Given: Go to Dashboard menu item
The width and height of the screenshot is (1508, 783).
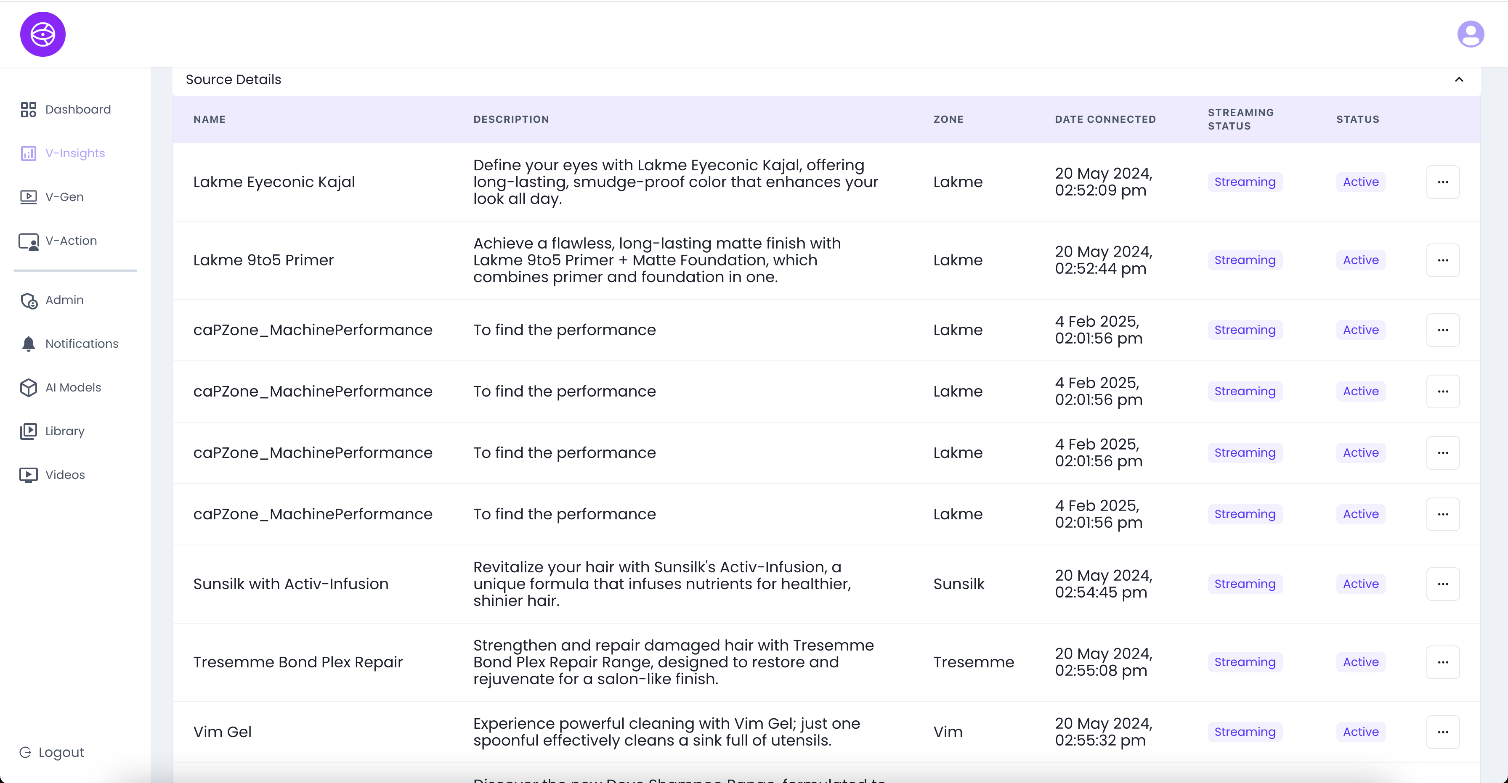Looking at the screenshot, I should pos(78,109).
